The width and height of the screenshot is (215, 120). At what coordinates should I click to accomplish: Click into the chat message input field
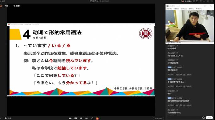pyautogui.click(x=184, y=117)
